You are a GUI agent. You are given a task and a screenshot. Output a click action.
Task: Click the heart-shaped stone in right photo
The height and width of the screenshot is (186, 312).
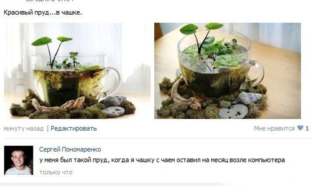coord(233,112)
